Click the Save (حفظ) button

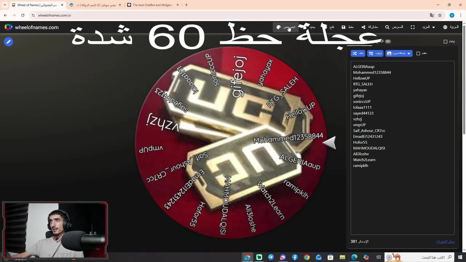(348, 27)
